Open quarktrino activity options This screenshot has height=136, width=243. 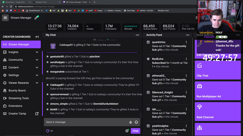(186, 42)
